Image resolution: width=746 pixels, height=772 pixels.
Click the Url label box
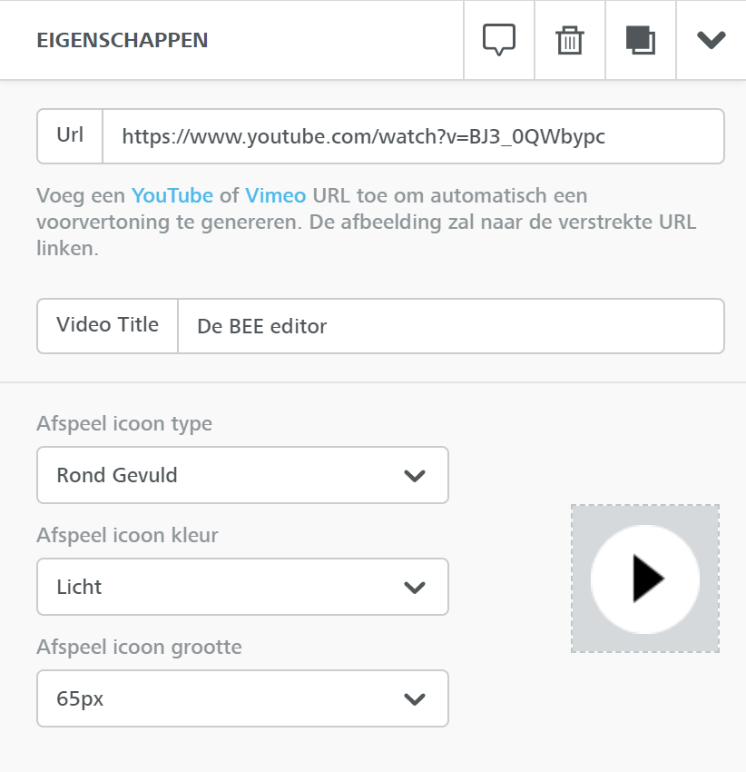(70, 136)
